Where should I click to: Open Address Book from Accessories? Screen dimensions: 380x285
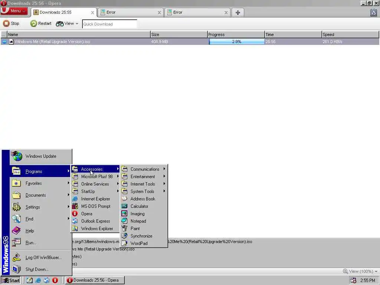tap(144, 199)
